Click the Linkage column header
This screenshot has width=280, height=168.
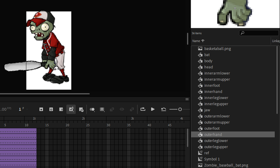276,41
